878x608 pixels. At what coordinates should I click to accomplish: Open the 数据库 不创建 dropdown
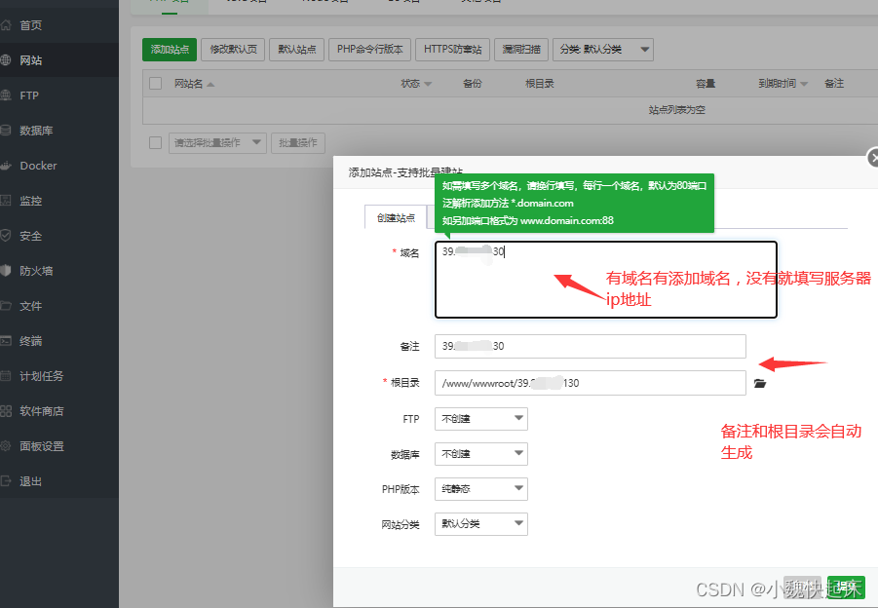coord(481,454)
